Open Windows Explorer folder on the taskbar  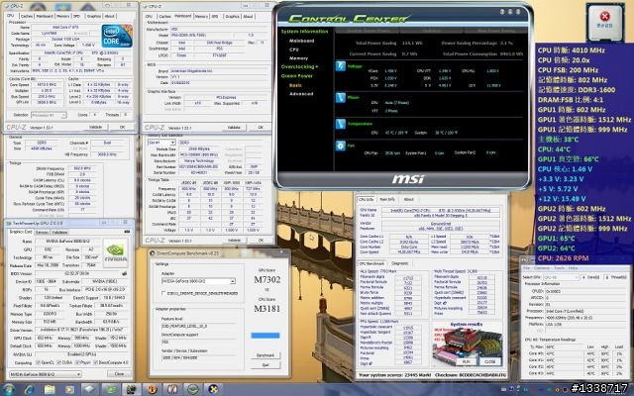(x=50, y=389)
